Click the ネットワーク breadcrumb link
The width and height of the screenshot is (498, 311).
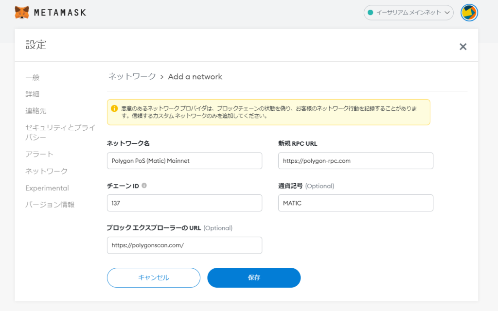132,76
